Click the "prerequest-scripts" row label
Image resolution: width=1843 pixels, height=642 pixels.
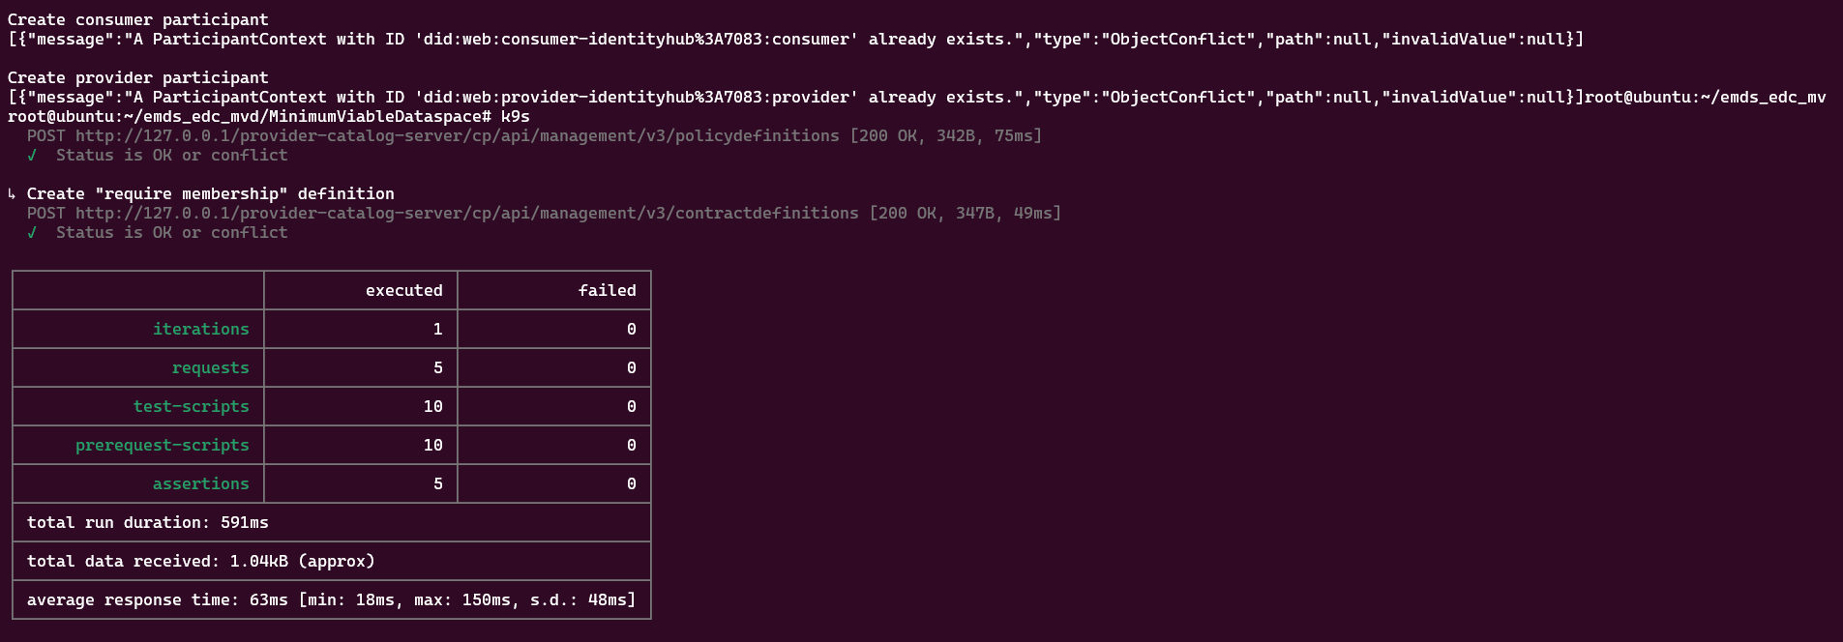[x=162, y=445]
